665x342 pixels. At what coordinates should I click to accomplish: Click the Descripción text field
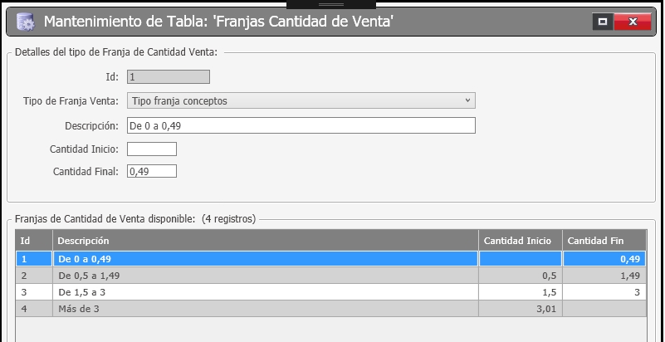301,126
